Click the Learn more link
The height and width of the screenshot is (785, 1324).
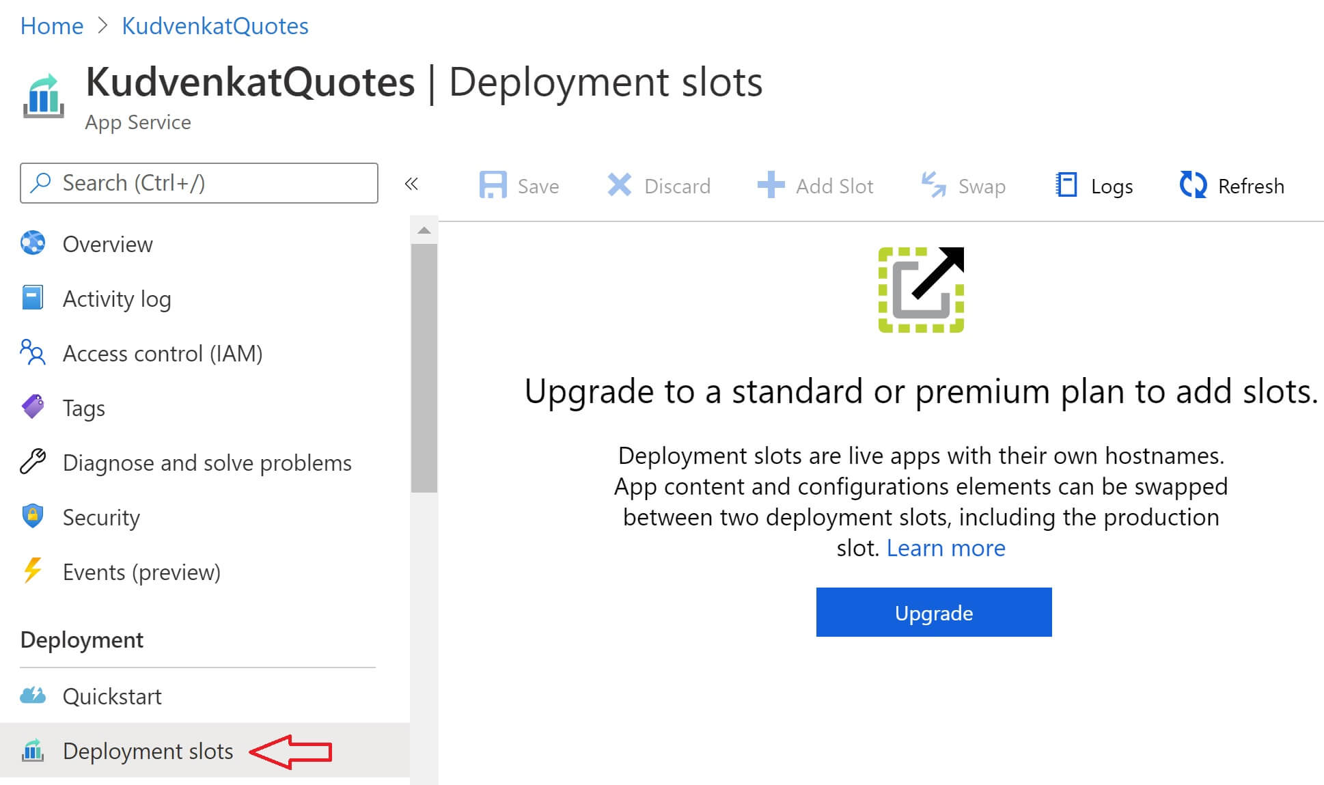click(946, 547)
